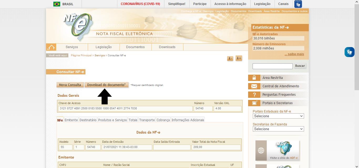Viewport: 359px width, 168px height.
Task: Increase font size with A+ button
Action: click(239, 58)
